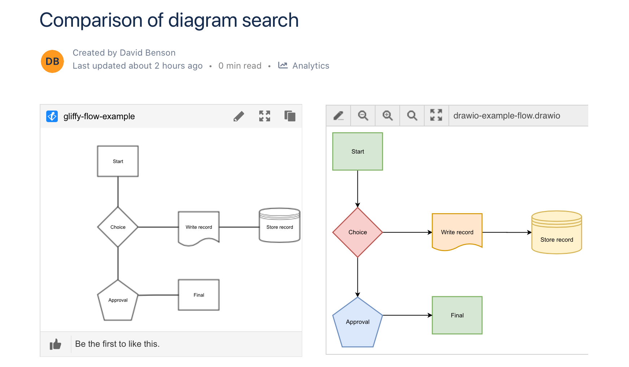Screen dimensions: 629x367
Task: Click the Analytics chart icon
Action: 283,65
